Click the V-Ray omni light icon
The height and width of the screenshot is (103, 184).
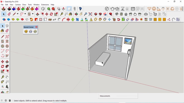pyautogui.click(x=168, y=9)
